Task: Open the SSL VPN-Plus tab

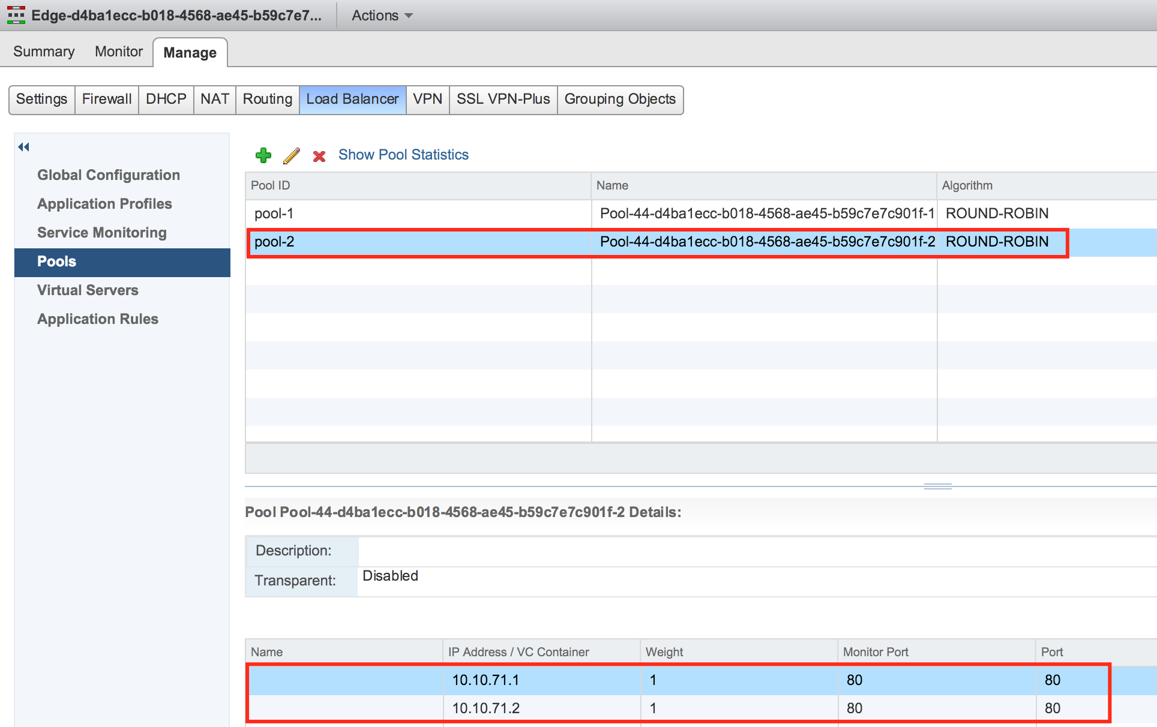Action: click(503, 99)
